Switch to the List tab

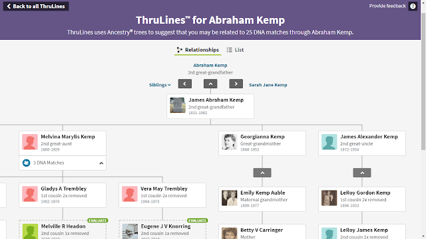[x=235, y=50]
